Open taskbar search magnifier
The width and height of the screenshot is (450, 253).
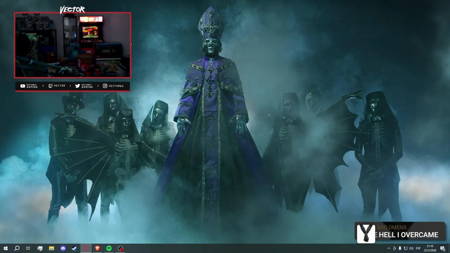(17, 248)
